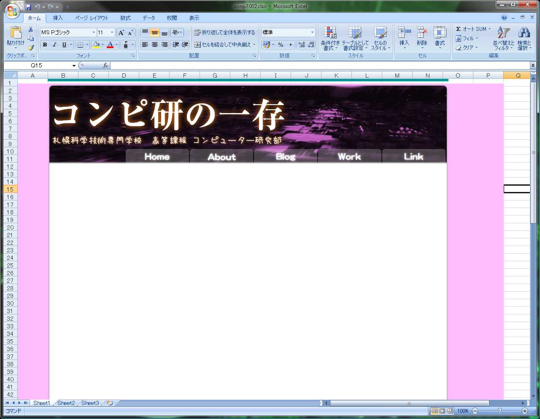Click the Cut scissors icon
This screenshot has width=540, height=419.
click(x=31, y=29)
